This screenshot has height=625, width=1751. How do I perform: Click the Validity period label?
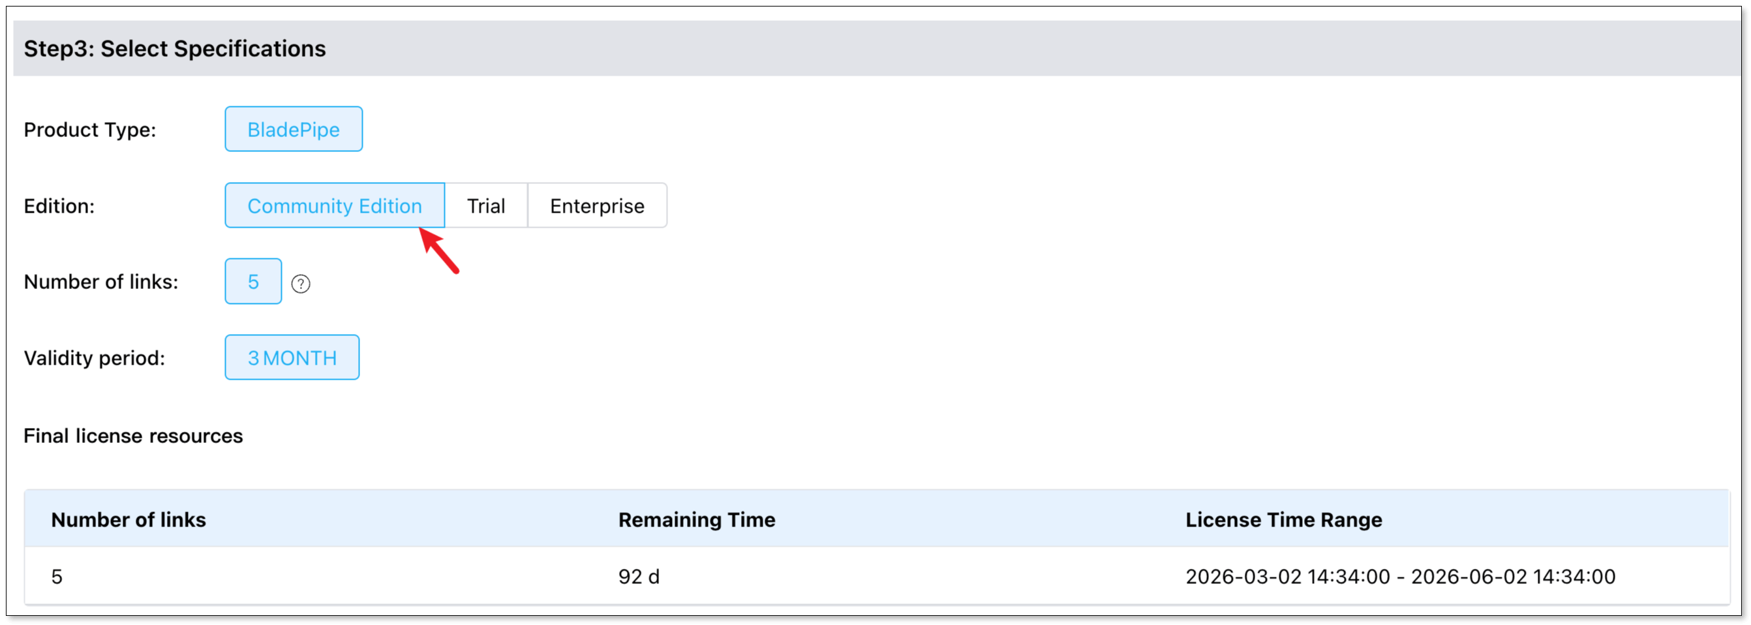coord(94,358)
